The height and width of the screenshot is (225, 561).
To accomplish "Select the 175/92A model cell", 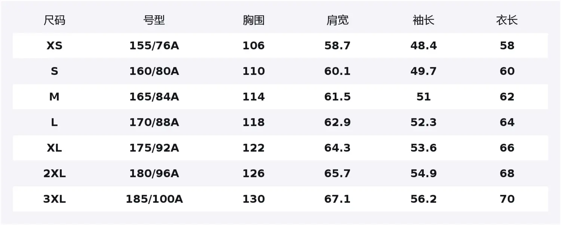I will [x=154, y=148].
